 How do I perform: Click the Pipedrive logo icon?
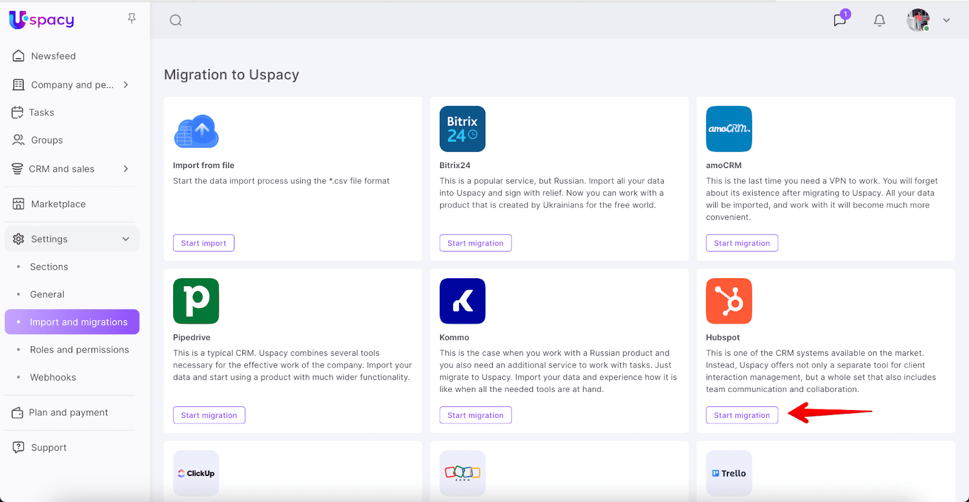coord(196,301)
